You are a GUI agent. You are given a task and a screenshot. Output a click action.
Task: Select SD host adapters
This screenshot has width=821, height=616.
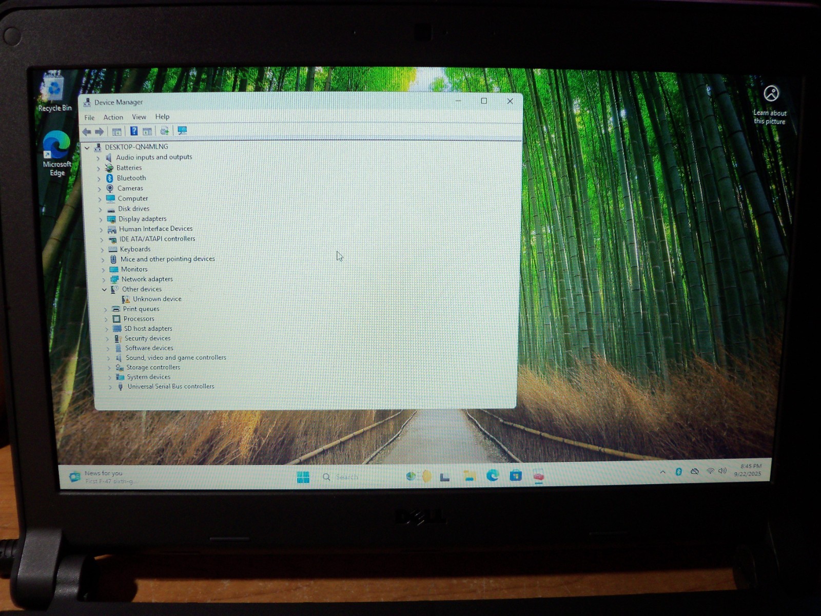(x=148, y=329)
